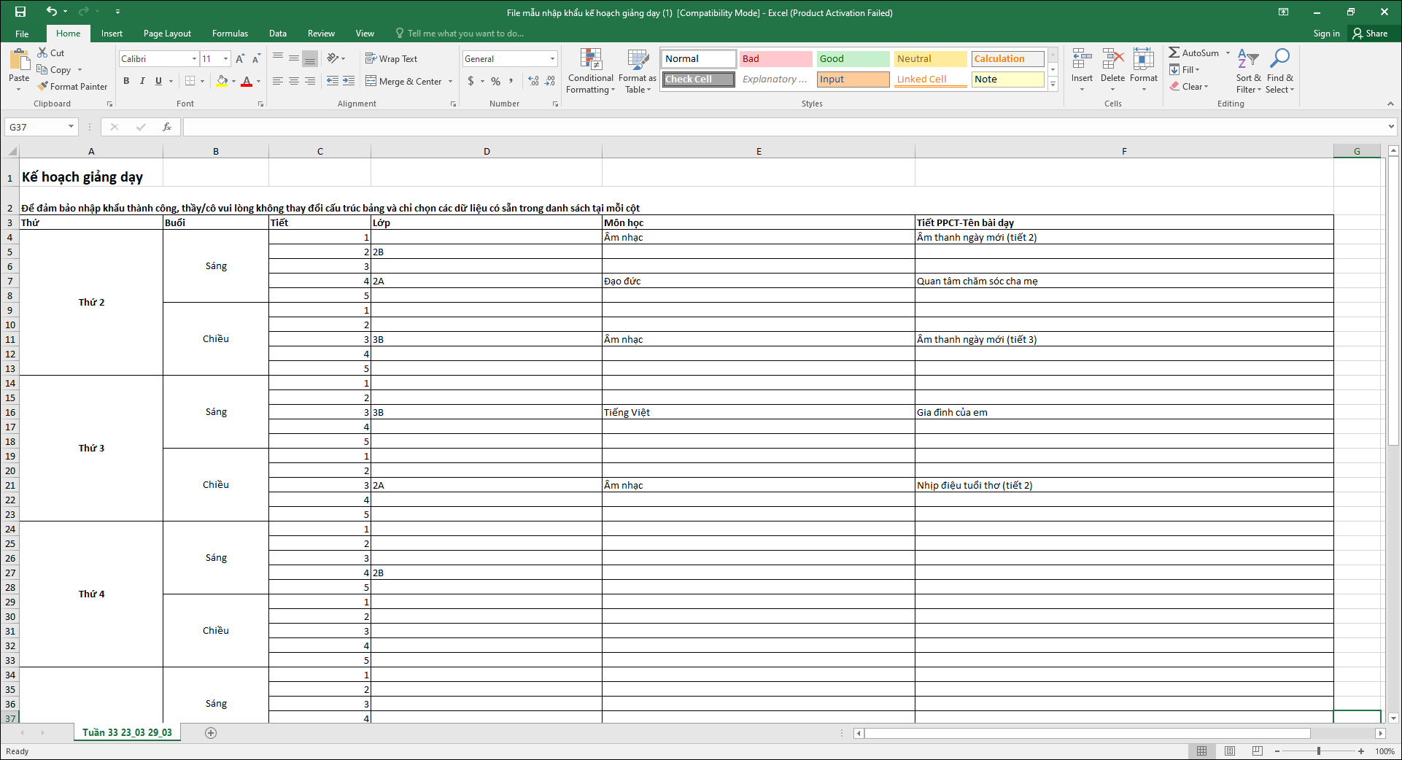Open the font size dropdown
Viewport: 1402px width, 760px height.
(225, 58)
